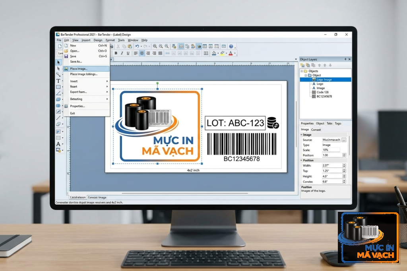Browse for the Source image with ... button

(x=344, y=140)
